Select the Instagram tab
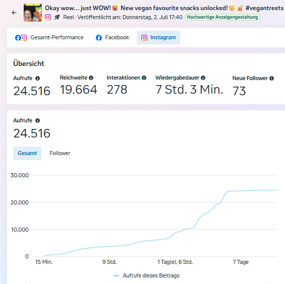This screenshot has height=284, width=285. pos(158,38)
